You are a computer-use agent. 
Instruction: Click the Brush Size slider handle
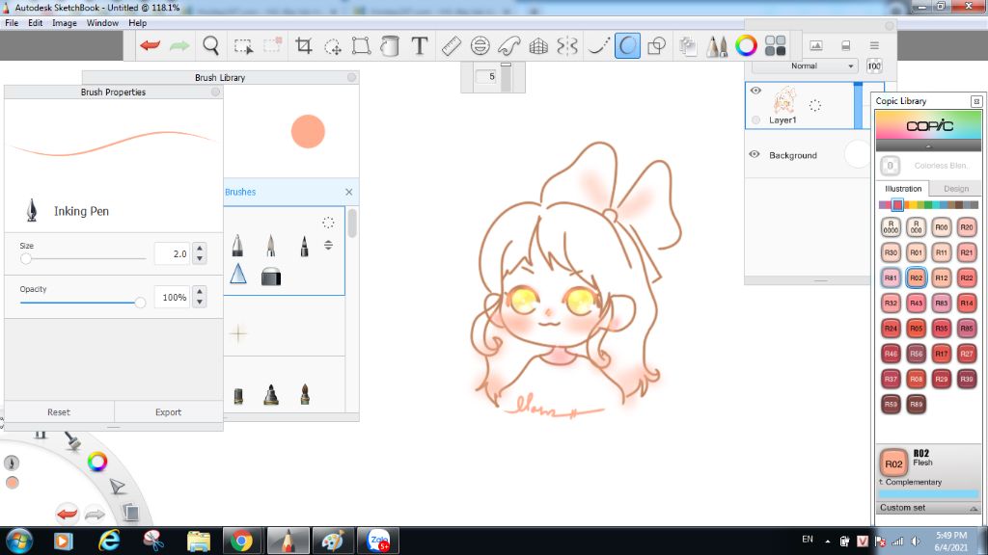[26, 258]
